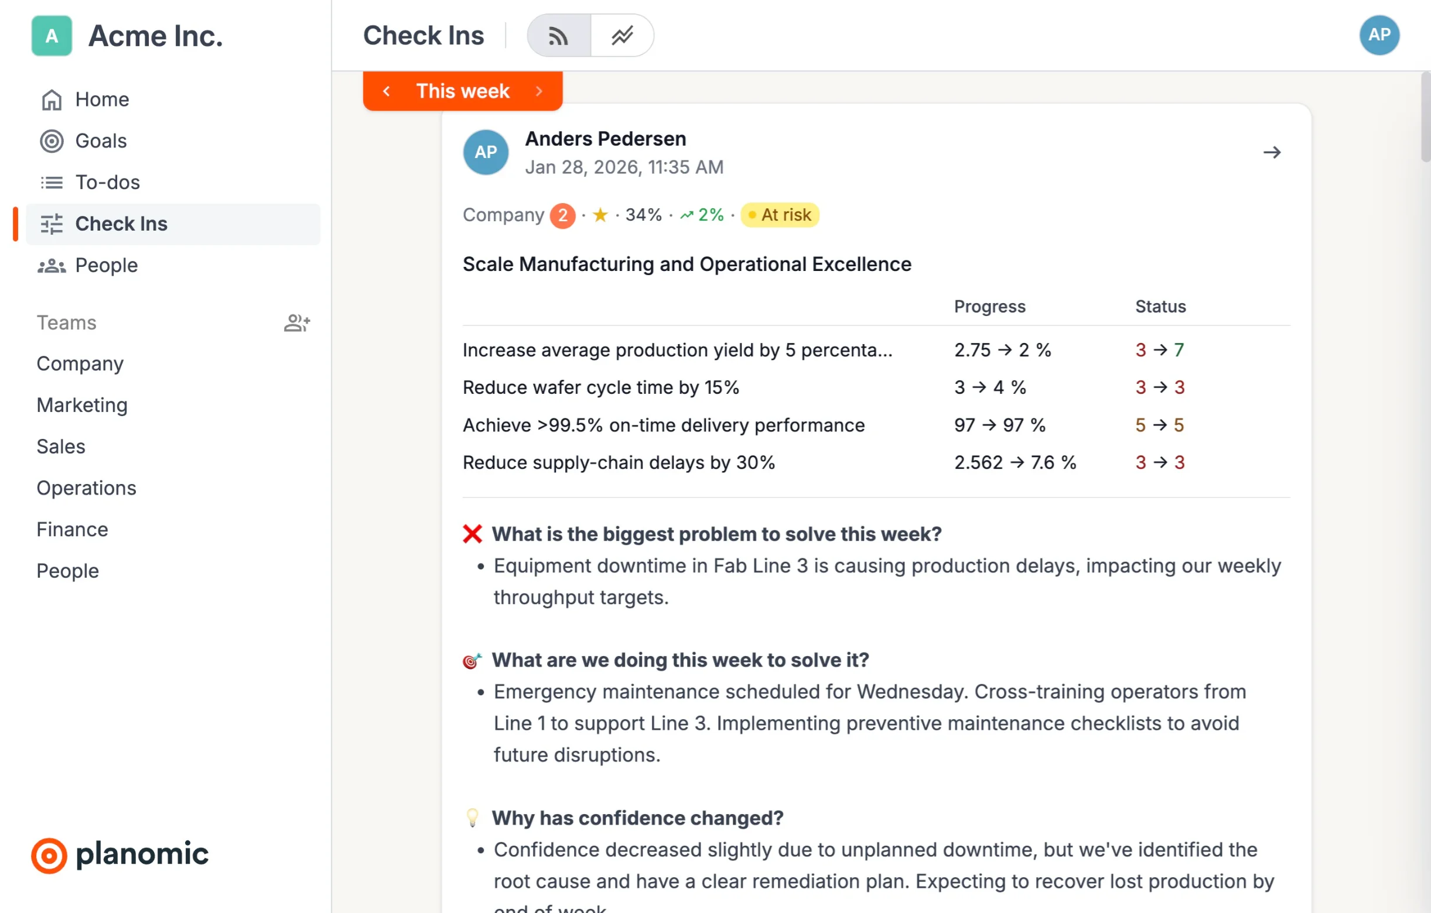The image size is (1431, 913).
Task: Switch to the feed view toggle
Action: 558,36
